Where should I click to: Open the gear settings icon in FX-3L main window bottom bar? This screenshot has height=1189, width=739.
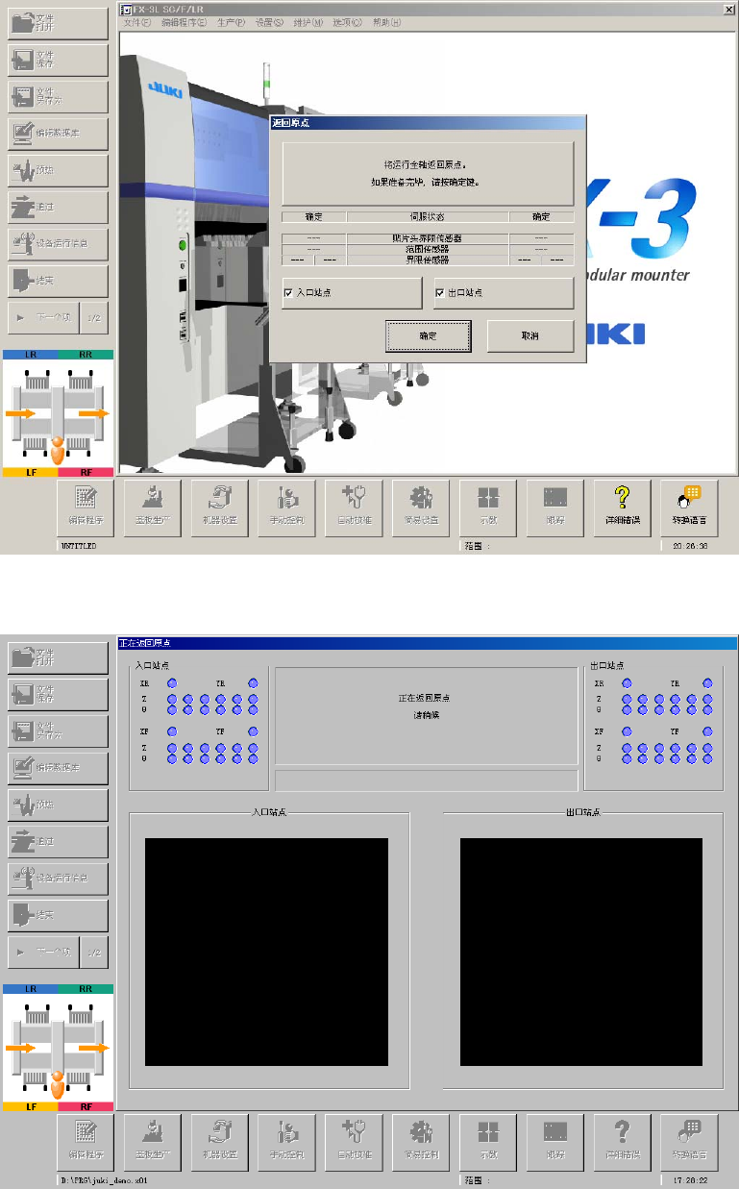(421, 510)
